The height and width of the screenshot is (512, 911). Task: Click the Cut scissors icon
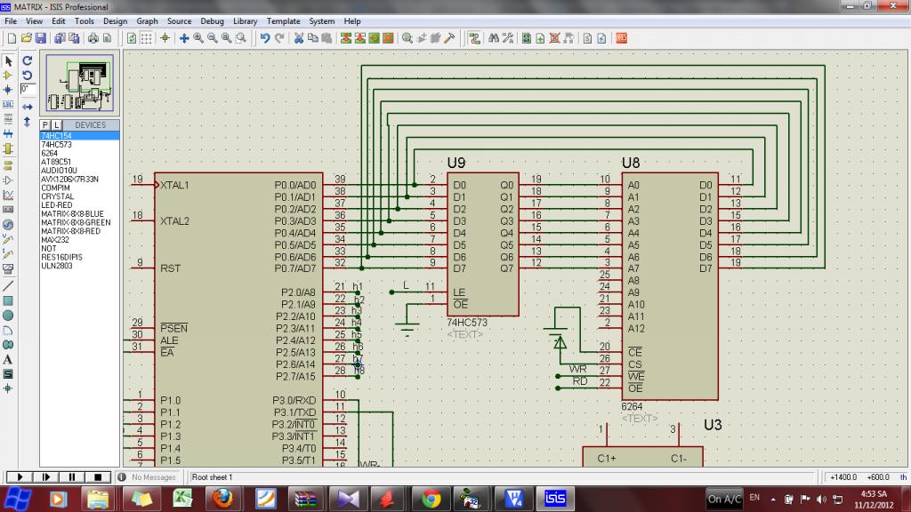click(300, 38)
